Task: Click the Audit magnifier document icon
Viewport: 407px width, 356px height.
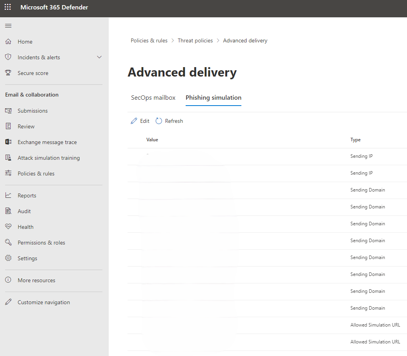Action: click(8, 211)
